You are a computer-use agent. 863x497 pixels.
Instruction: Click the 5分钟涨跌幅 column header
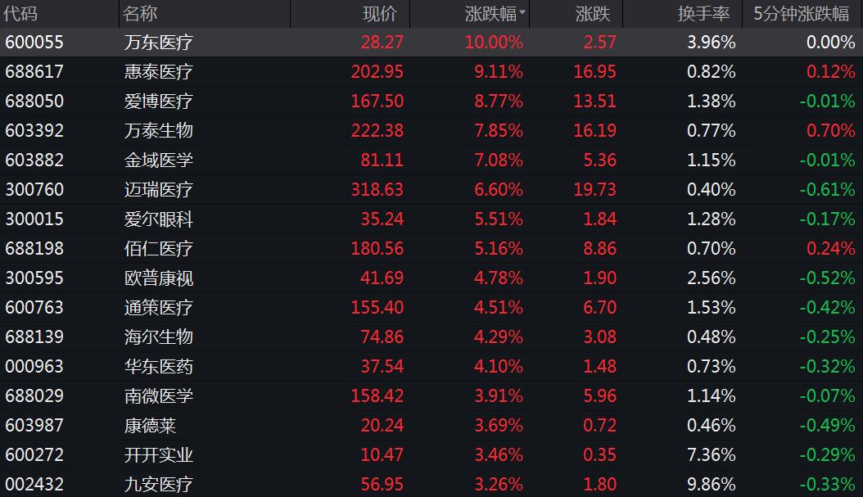(x=802, y=14)
